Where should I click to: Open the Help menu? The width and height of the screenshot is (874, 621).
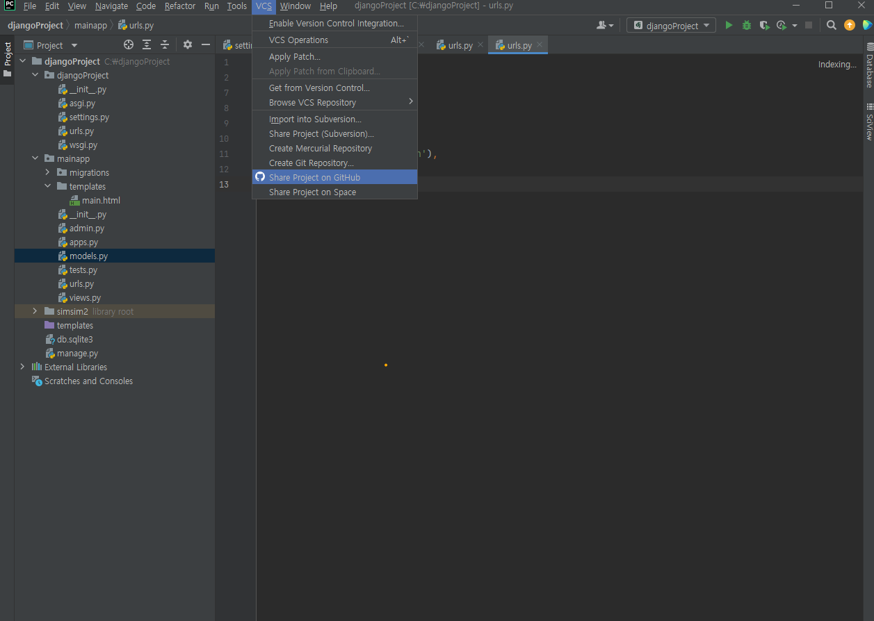(328, 6)
